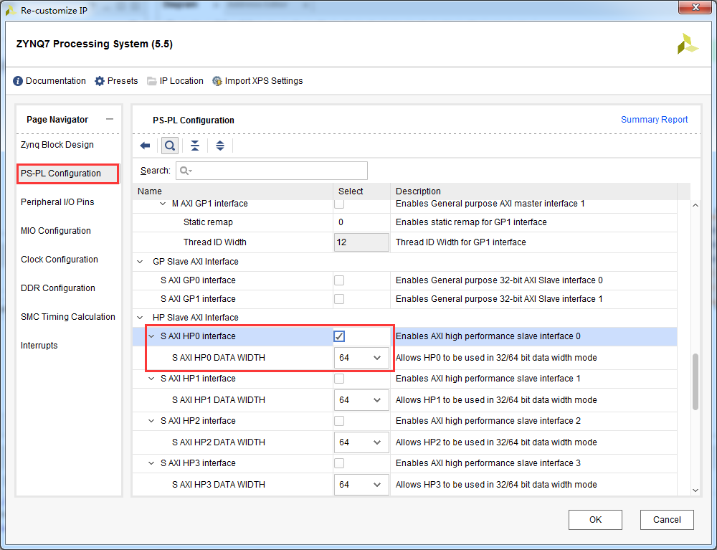Select S AXI GP0 interface row label
717x550 pixels.
click(198, 280)
